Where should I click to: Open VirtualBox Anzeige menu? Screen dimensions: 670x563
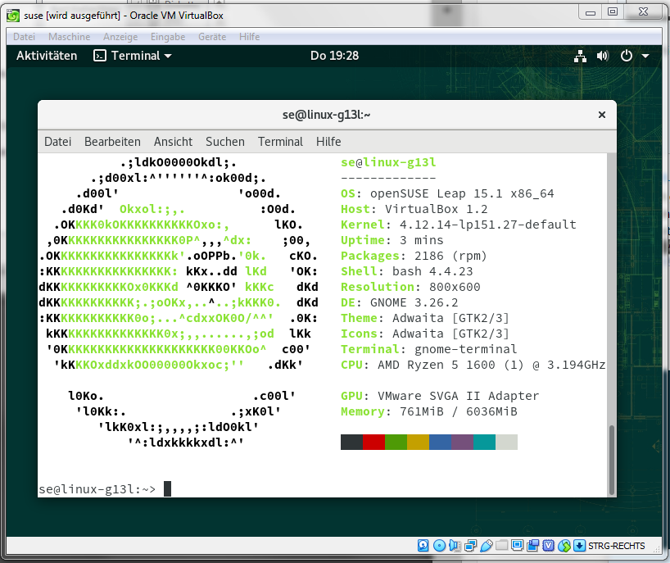pyautogui.click(x=120, y=37)
